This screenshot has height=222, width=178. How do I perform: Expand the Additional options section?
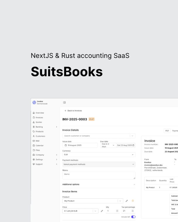[99, 184]
